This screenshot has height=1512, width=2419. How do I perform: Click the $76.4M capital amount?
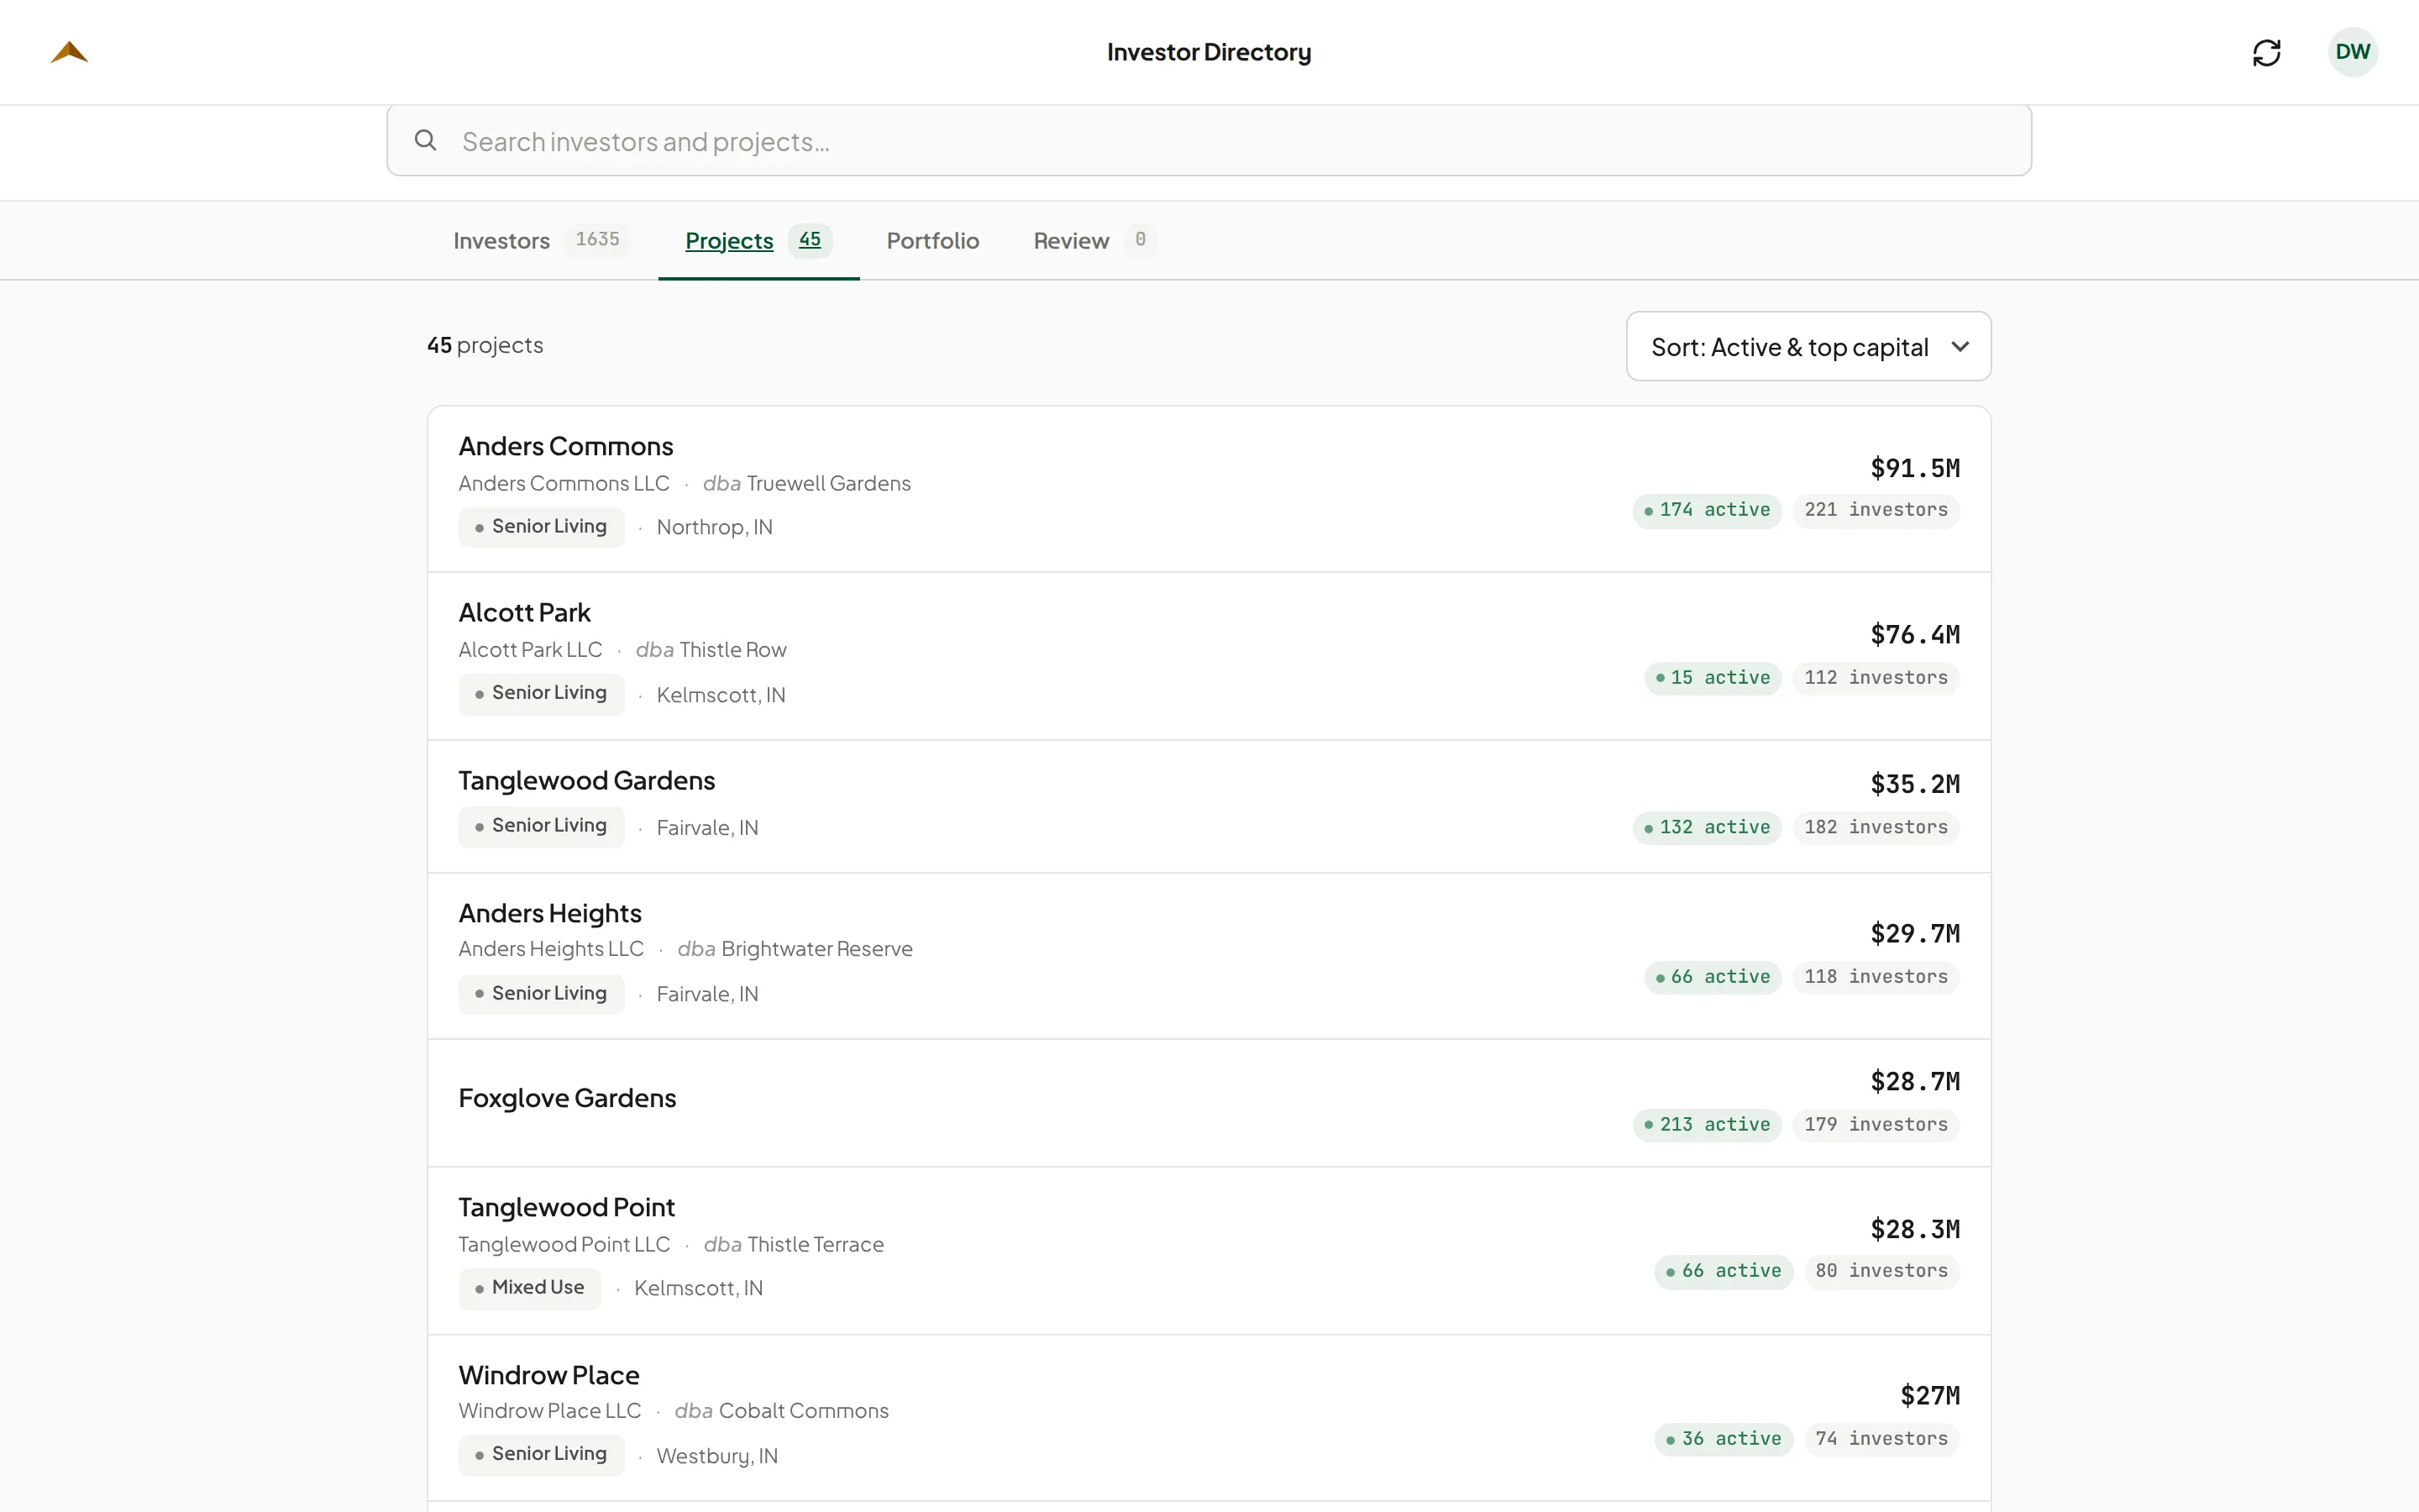1914,635
